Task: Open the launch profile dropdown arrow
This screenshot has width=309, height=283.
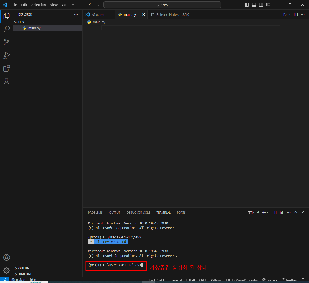Action: 268,213
